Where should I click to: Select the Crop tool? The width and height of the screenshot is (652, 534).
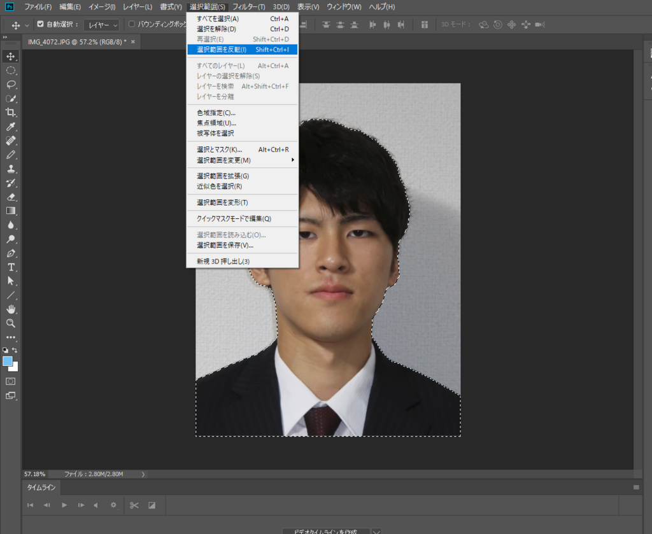[11, 112]
